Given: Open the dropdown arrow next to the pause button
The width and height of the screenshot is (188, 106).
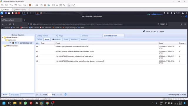Looking at the screenshot, I should [x=32, y=5].
